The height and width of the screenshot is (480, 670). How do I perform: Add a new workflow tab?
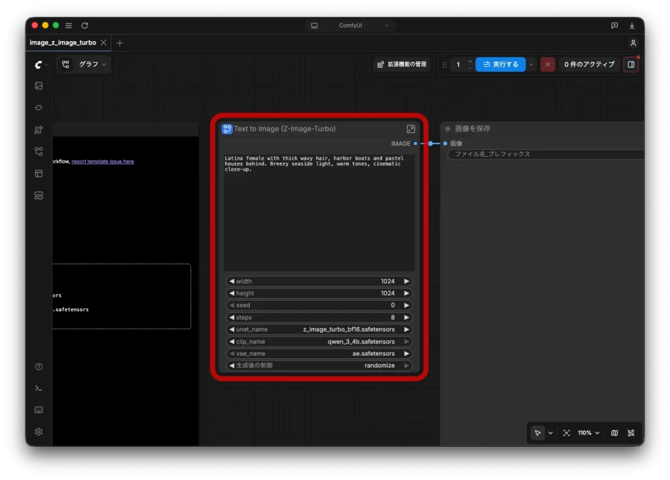[120, 43]
